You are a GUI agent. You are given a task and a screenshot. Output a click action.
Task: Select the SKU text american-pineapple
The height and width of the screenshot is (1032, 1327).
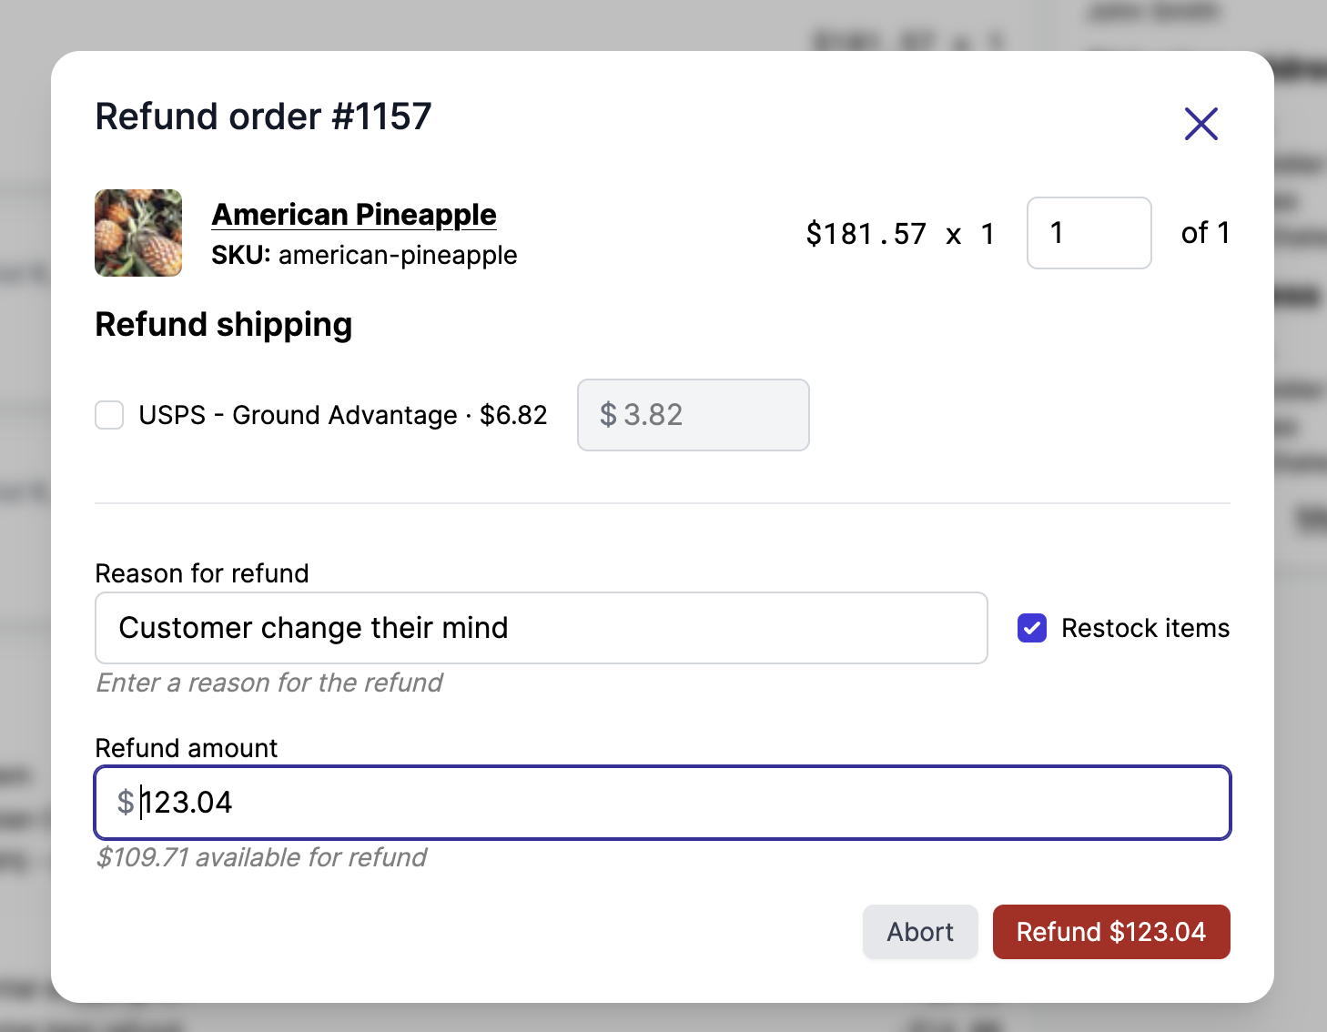tap(398, 256)
